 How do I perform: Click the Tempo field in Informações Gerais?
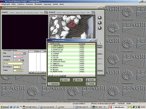tap(18, 70)
